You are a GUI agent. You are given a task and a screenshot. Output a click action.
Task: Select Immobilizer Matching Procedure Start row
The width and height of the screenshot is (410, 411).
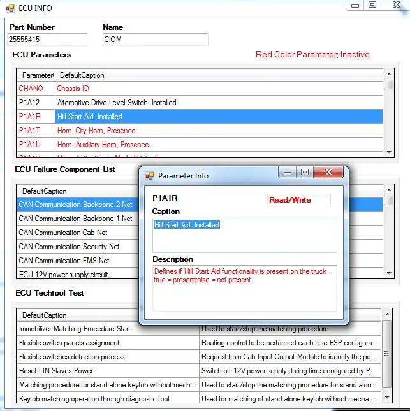[x=199, y=329]
